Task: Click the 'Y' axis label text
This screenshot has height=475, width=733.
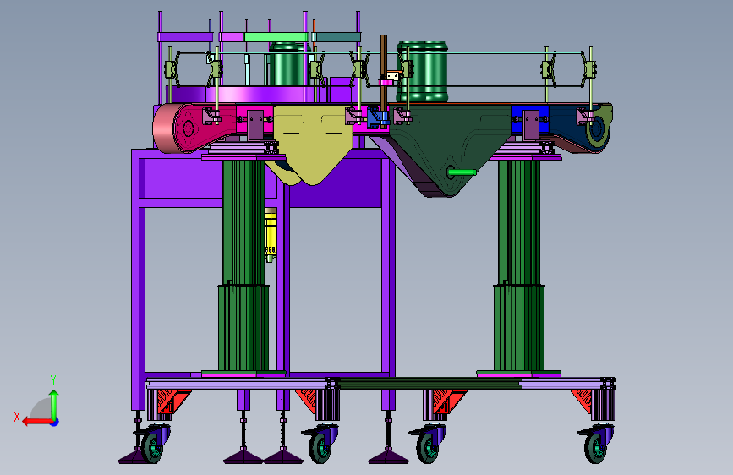Action: pyautogui.click(x=53, y=379)
